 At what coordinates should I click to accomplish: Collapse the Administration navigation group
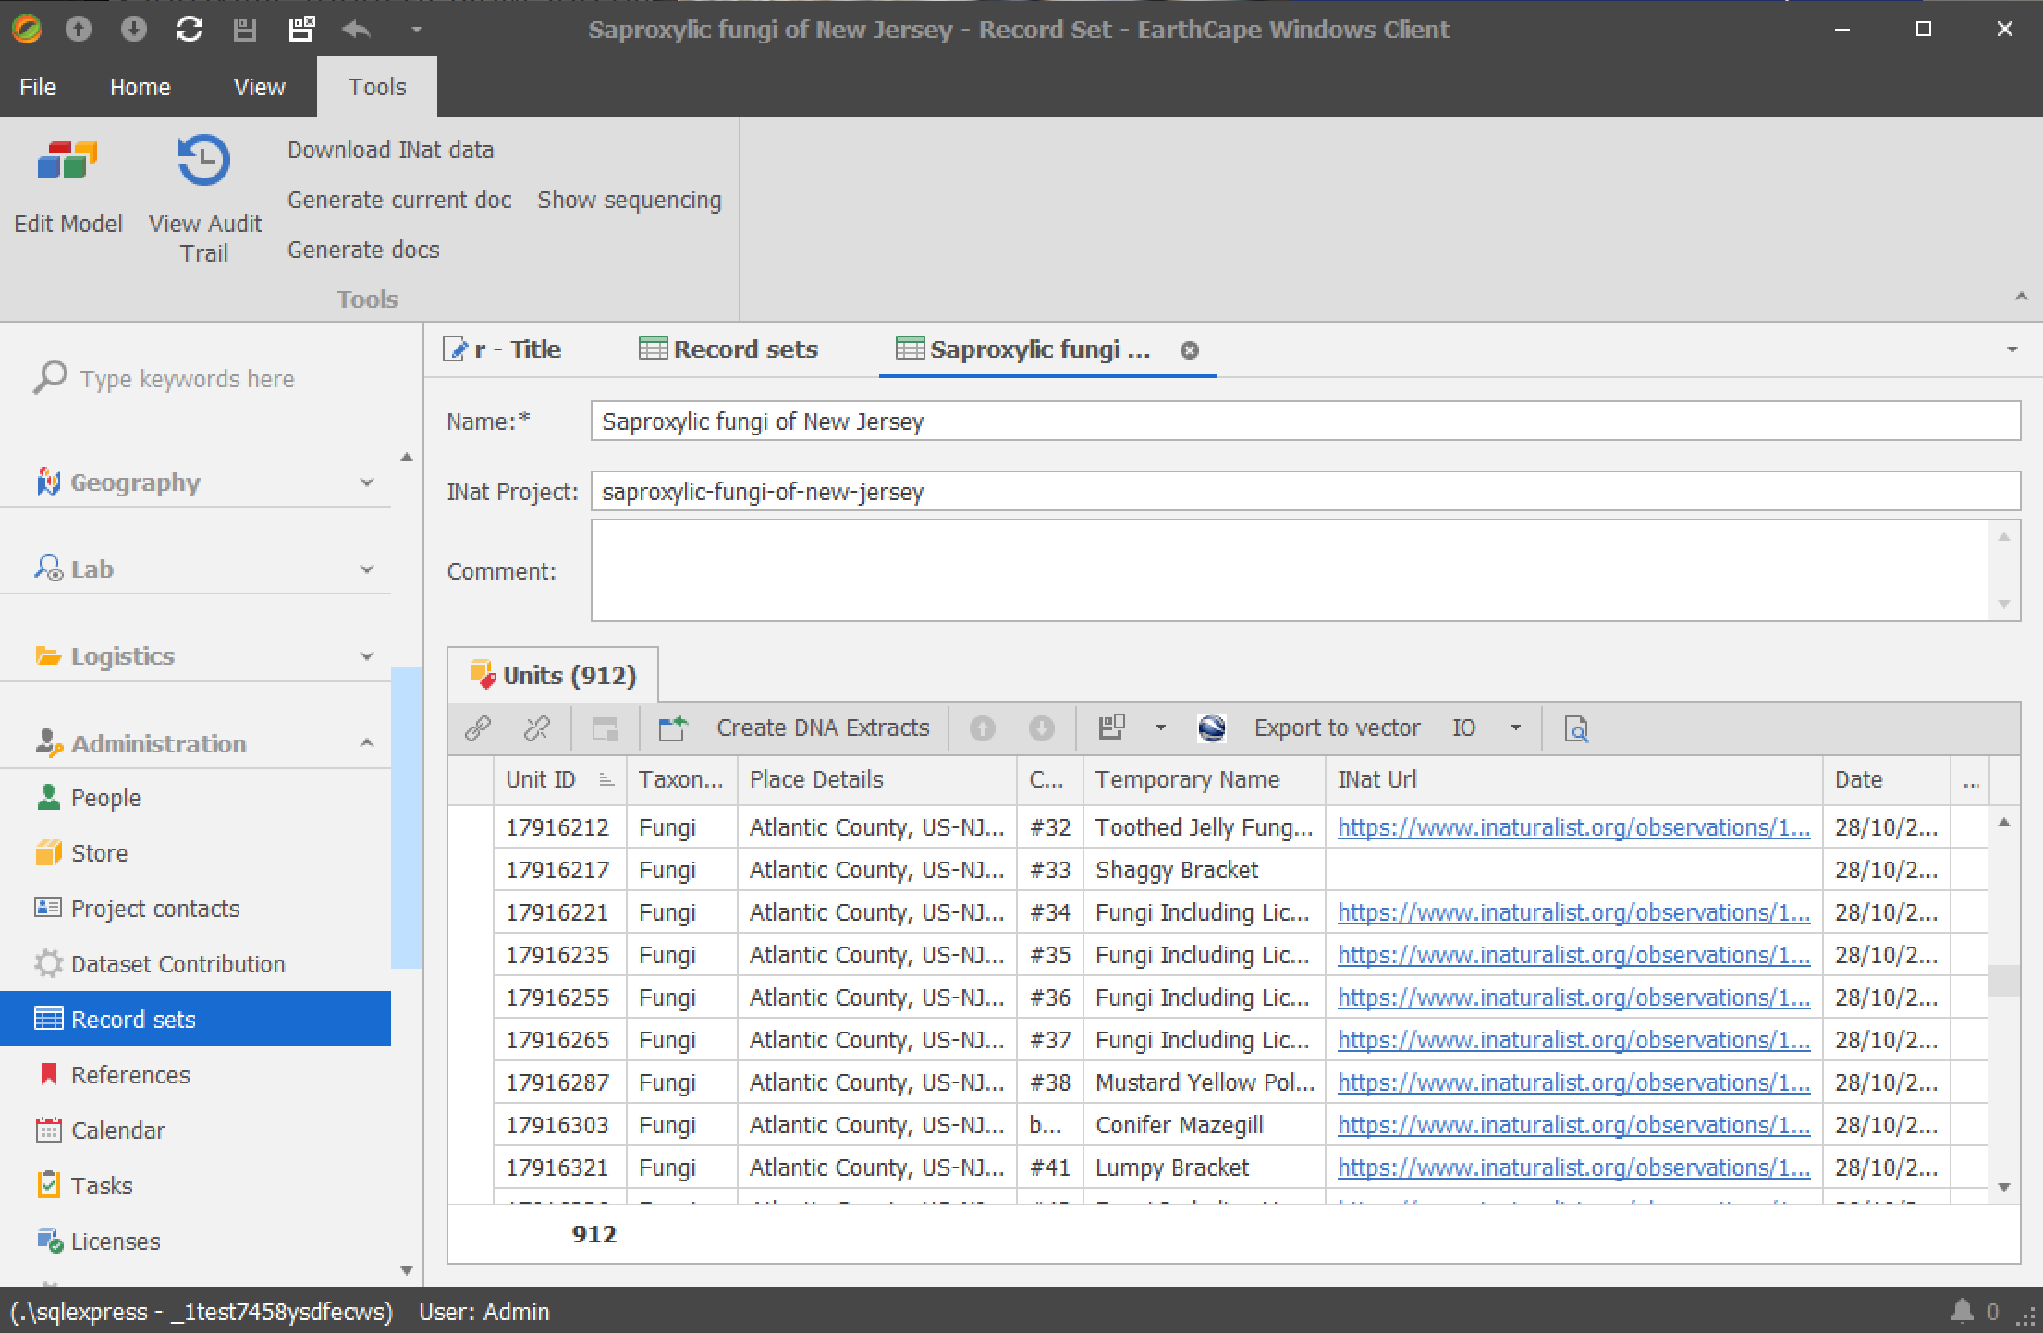[367, 743]
